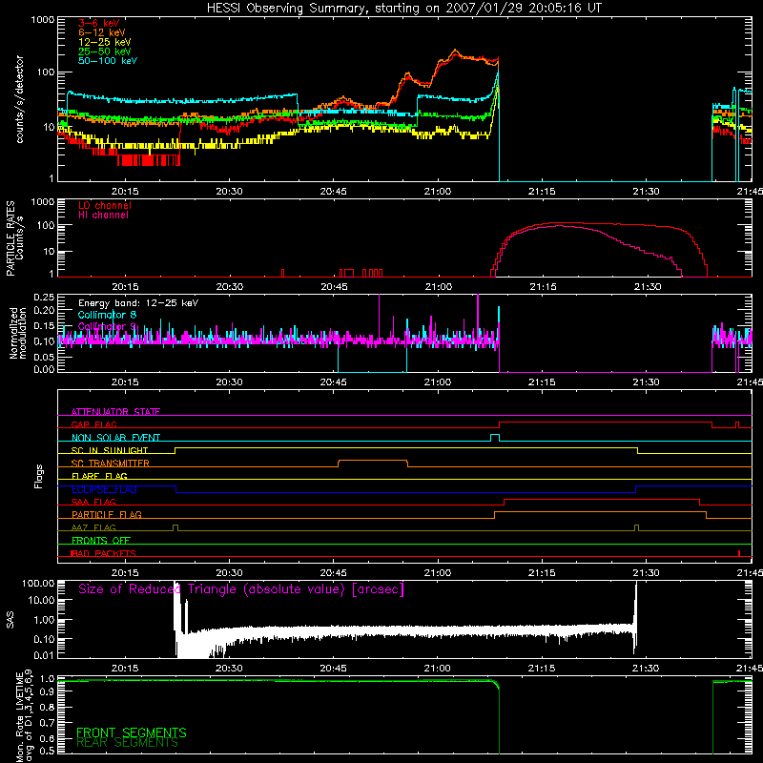Click the olive flag label above FRONTS OFF
The image size is (763, 763).
pyautogui.click(x=93, y=527)
